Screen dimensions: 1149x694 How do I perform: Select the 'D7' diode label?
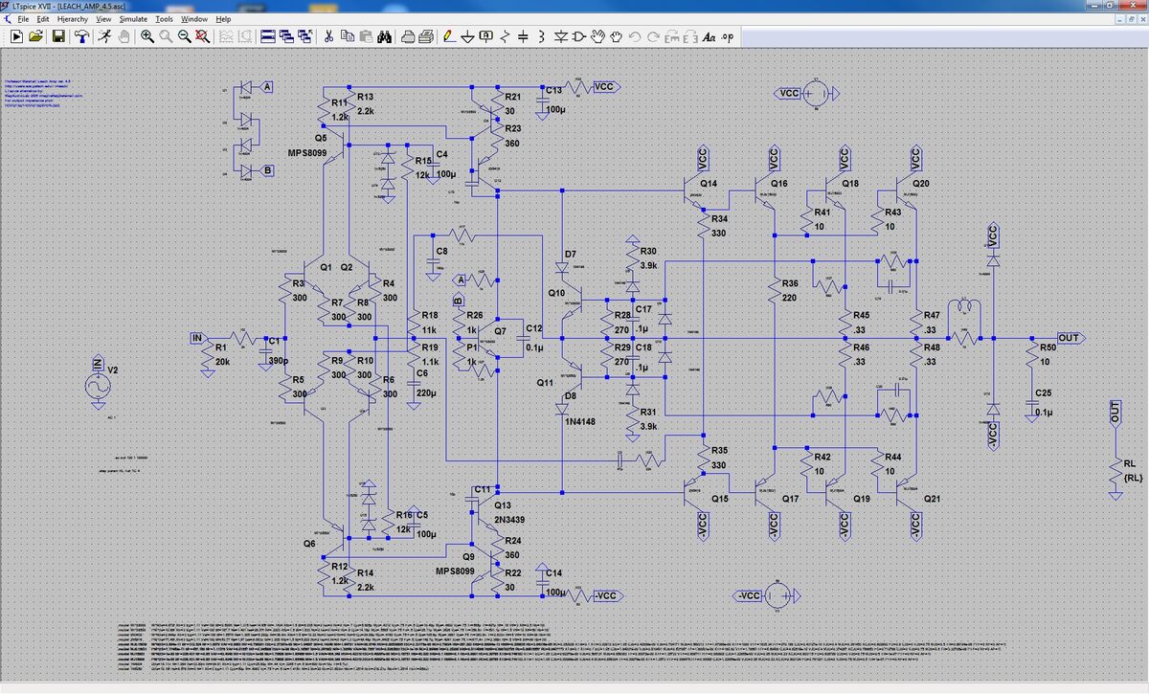[x=571, y=254]
